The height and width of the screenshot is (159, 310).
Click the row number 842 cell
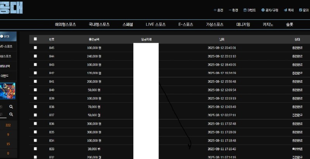click(x=52, y=73)
